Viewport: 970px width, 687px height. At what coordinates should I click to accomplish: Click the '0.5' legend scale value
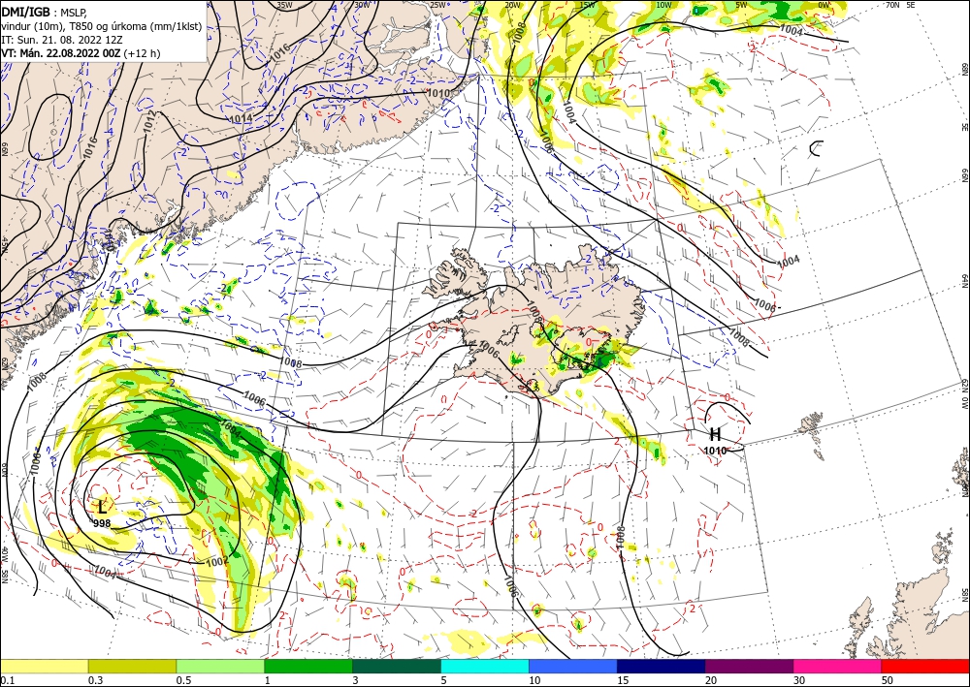pos(182,680)
